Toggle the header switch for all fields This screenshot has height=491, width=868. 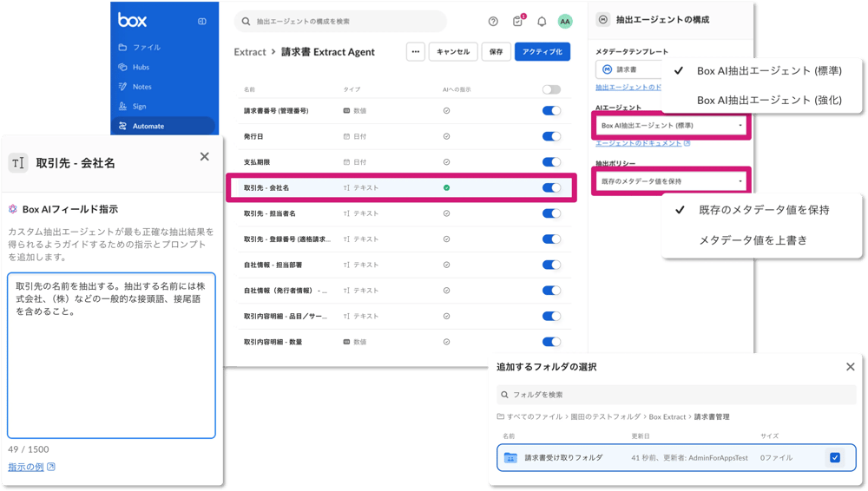click(x=551, y=89)
